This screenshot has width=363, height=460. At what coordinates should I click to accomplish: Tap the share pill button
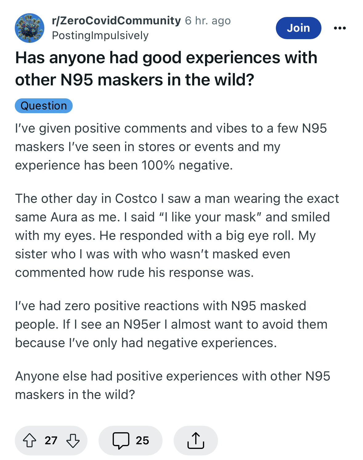(x=196, y=441)
